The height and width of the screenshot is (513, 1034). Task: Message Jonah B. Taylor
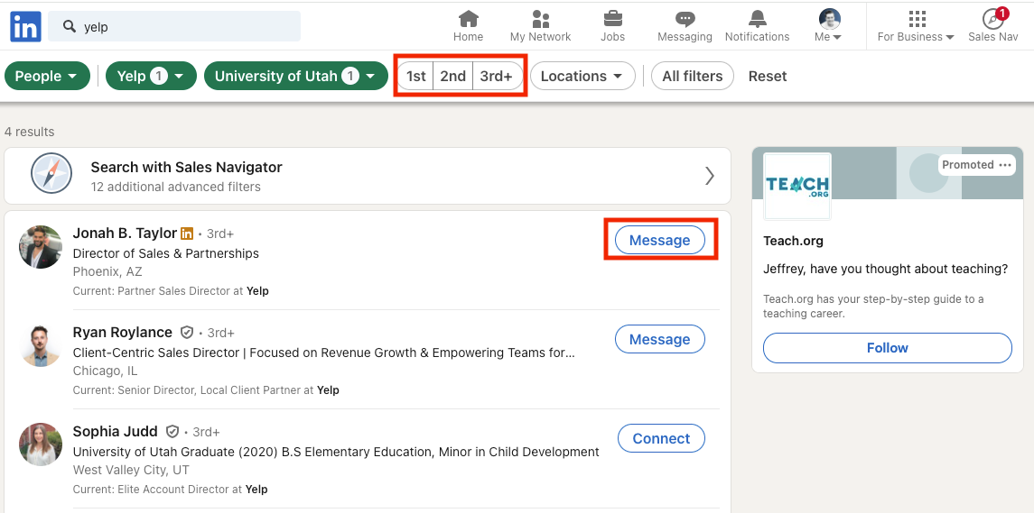pyautogui.click(x=660, y=241)
